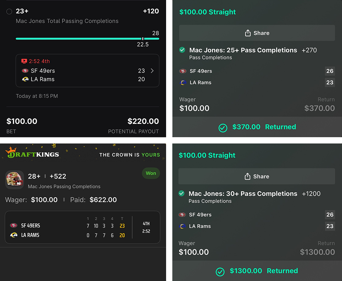Click the $370.00 Returned check icon

[223, 128]
